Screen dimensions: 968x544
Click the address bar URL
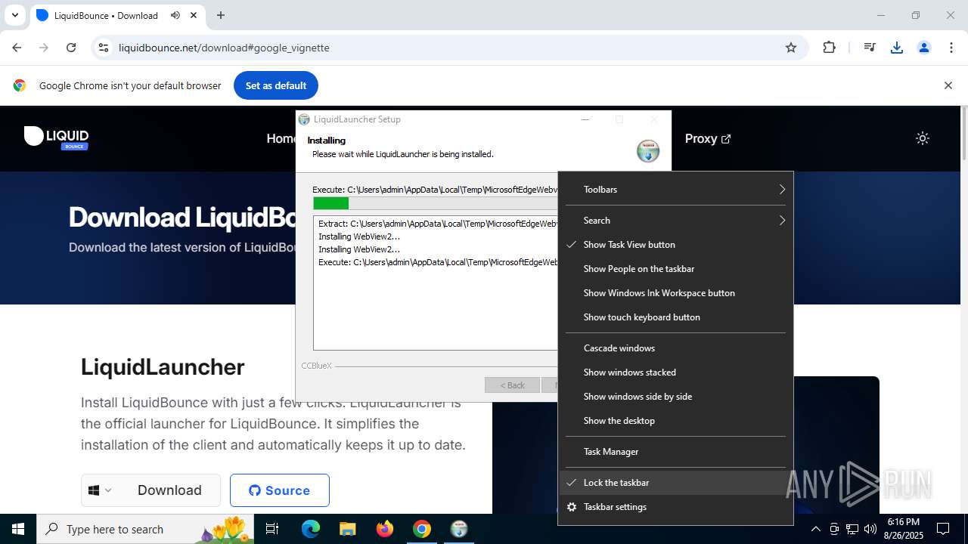coord(224,48)
